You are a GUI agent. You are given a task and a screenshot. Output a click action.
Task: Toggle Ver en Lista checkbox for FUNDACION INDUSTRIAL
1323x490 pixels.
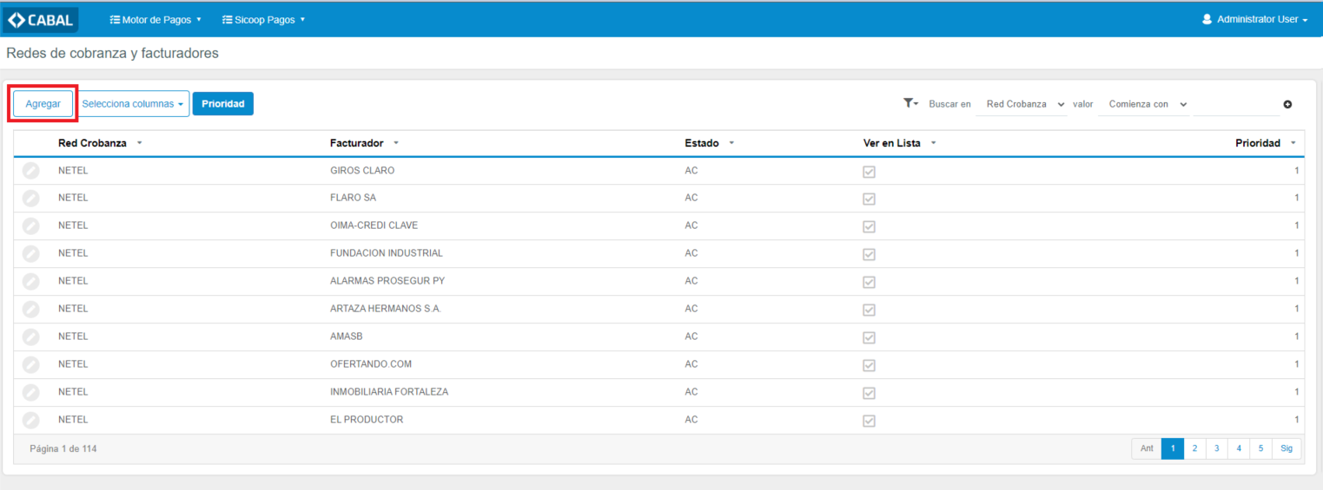click(869, 255)
